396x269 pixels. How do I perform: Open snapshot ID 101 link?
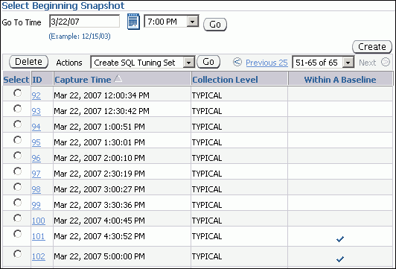tap(39, 236)
